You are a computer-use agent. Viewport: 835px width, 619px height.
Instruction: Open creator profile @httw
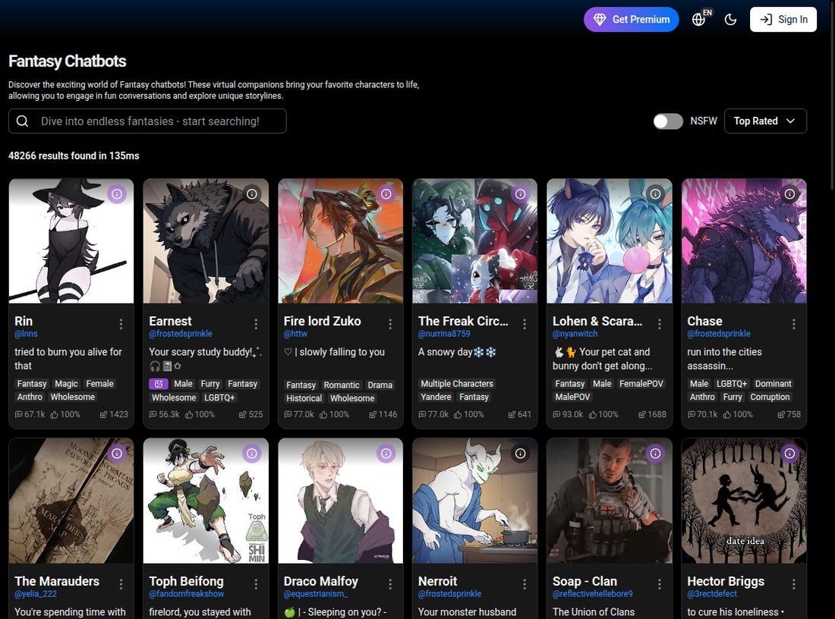coord(295,334)
